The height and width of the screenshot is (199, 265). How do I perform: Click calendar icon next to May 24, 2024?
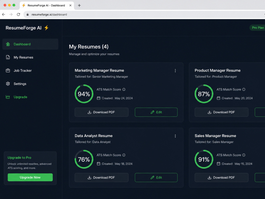[99, 98]
